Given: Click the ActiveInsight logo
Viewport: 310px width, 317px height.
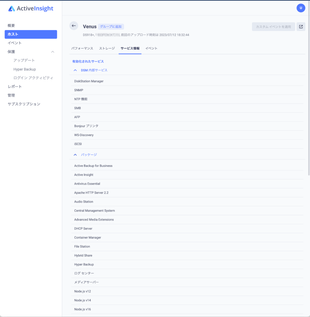Looking at the screenshot, I should click(x=31, y=8).
